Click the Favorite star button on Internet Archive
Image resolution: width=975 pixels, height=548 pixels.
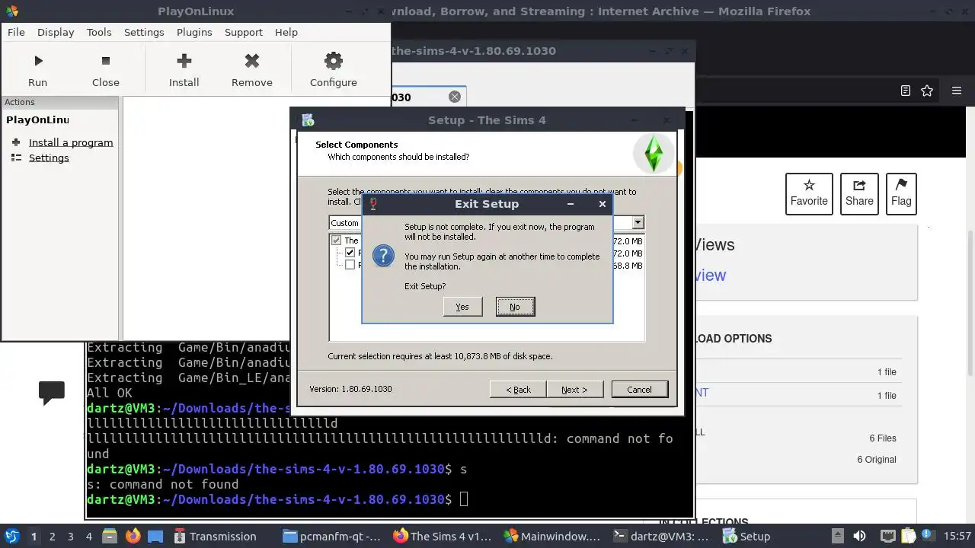[x=809, y=193]
